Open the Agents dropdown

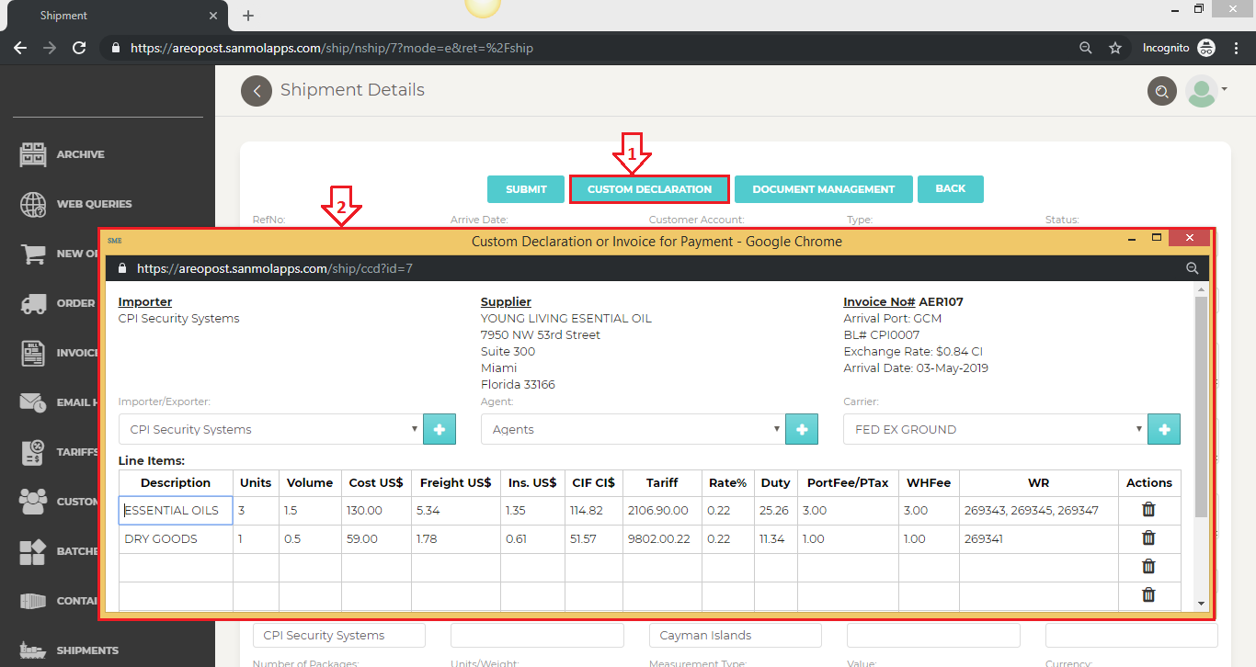click(633, 429)
